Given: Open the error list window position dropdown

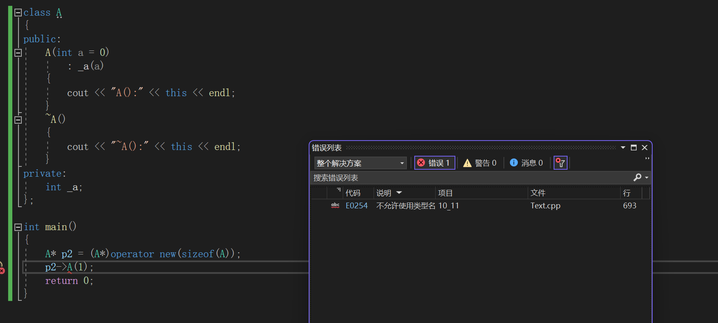Looking at the screenshot, I should click(623, 148).
